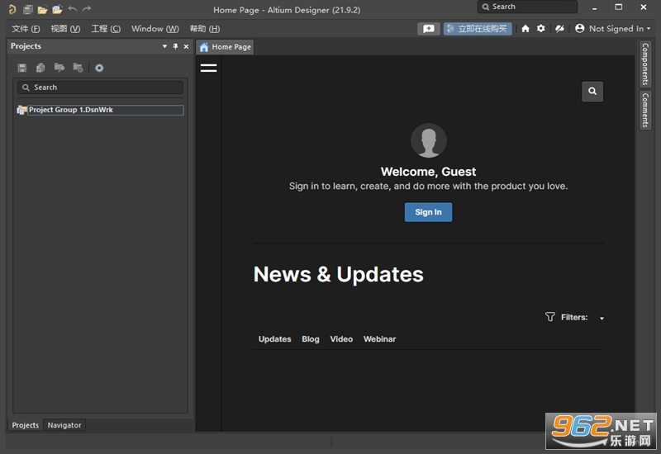Click the 立即在线购买 buy button
Image resolution: width=661 pixels, height=454 pixels.
478,29
